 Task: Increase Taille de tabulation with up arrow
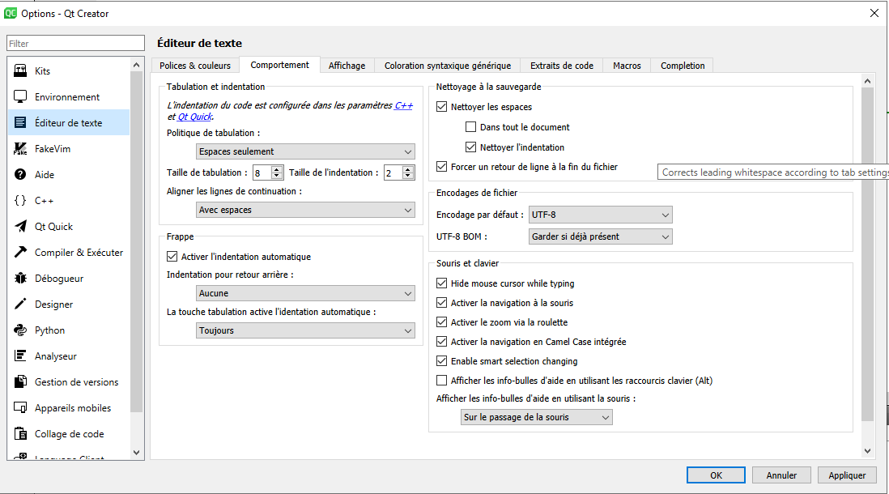[x=277, y=169]
